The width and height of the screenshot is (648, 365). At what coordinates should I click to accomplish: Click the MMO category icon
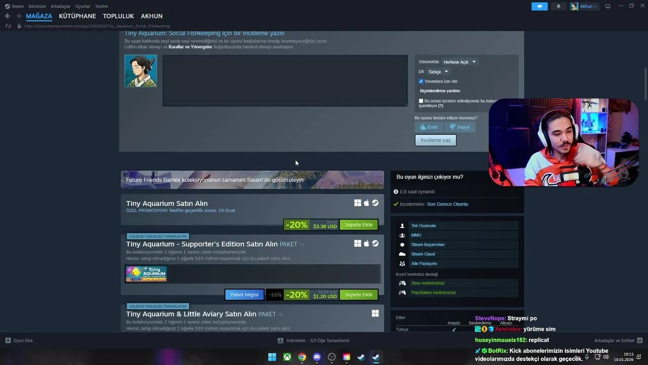click(402, 235)
